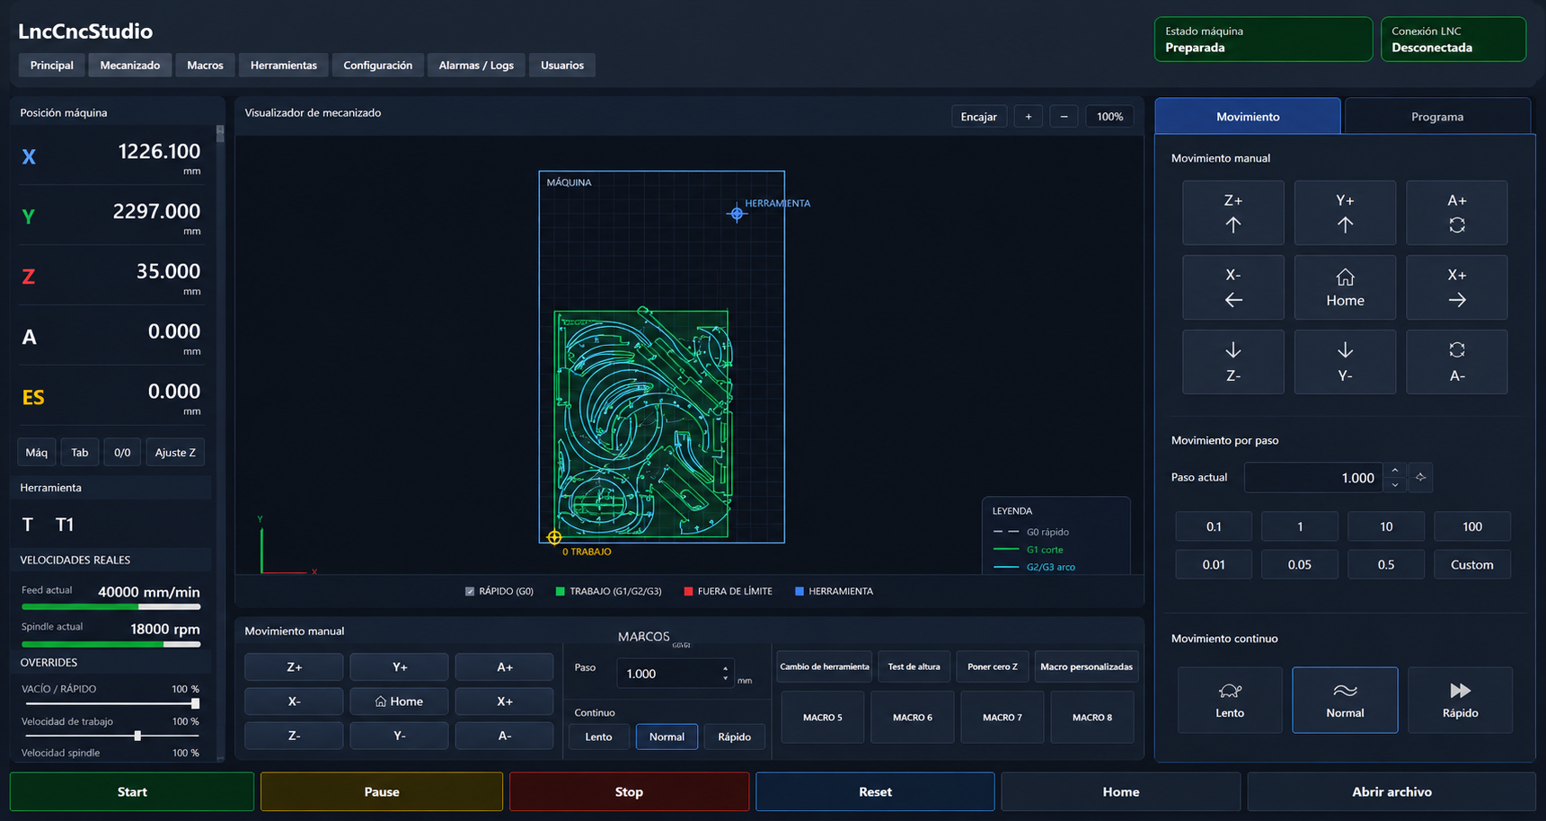Image resolution: width=1546 pixels, height=821 pixels.
Task: Click Home in the bottom action bar
Action: tap(1120, 791)
